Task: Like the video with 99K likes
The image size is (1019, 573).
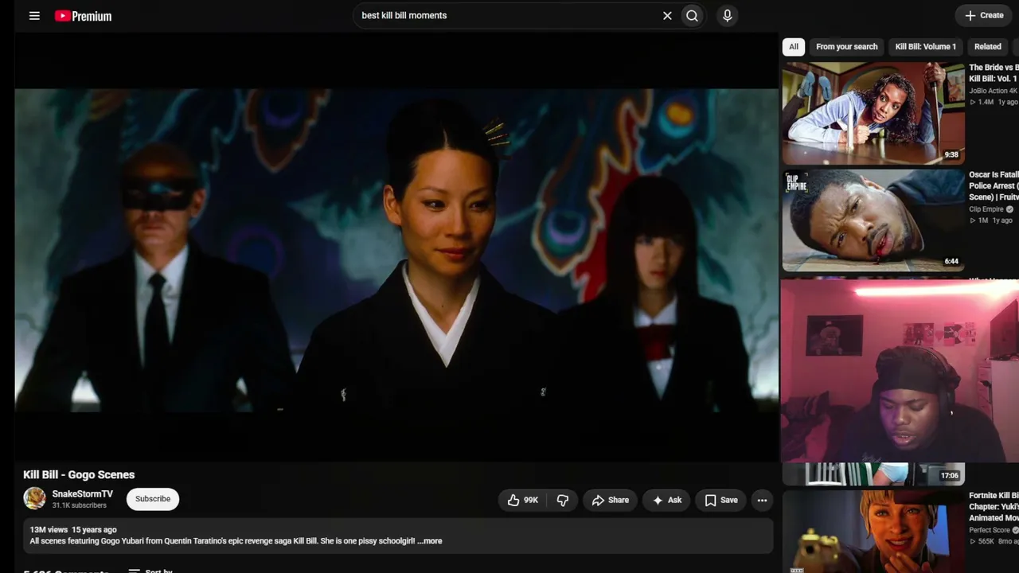Action: [523, 500]
